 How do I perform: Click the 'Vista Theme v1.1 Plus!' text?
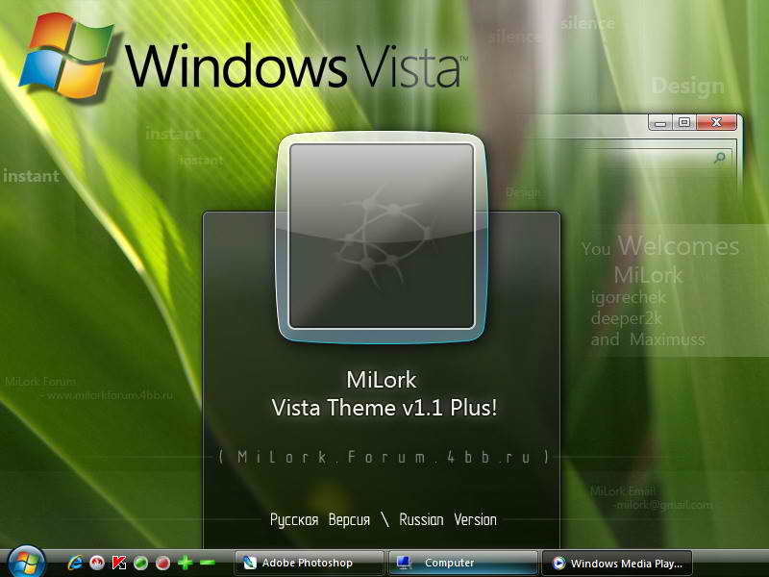pyautogui.click(x=384, y=408)
